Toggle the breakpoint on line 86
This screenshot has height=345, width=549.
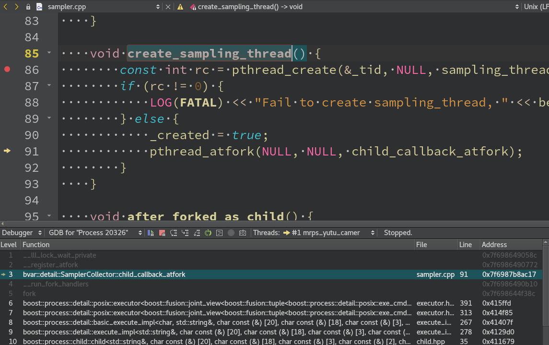7,70
